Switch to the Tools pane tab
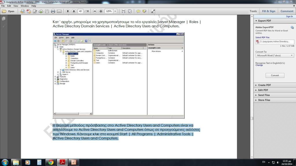This screenshot has height=166, width=296. tap(253, 11)
